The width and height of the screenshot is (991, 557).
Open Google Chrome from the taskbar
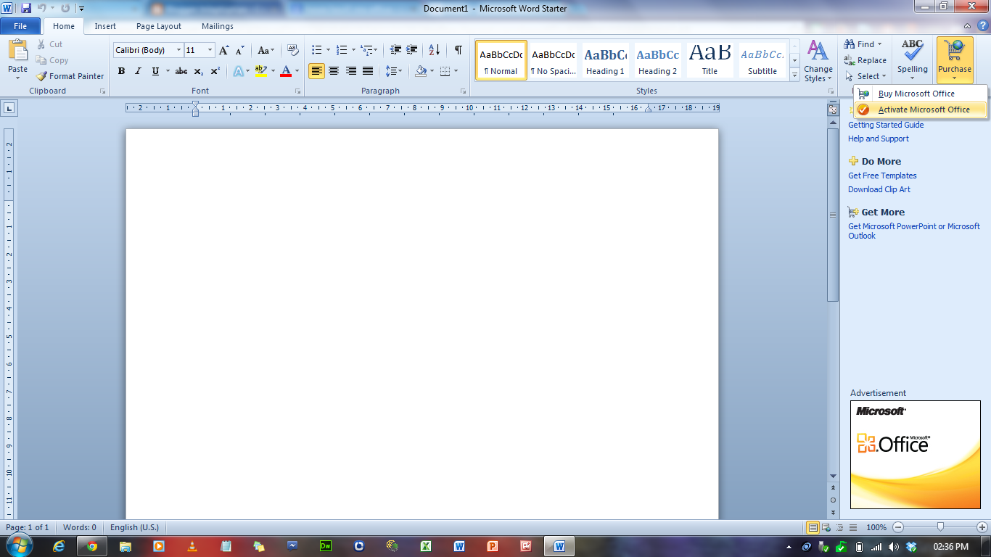pyautogui.click(x=92, y=546)
